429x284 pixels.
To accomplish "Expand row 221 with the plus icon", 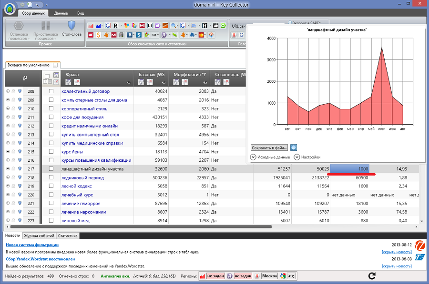I will point(8,203).
